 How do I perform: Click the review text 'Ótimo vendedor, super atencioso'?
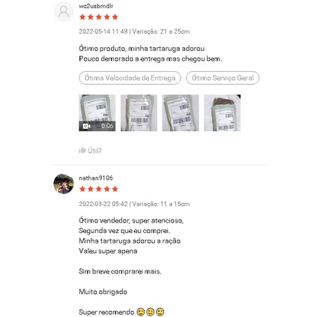coord(131,220)
